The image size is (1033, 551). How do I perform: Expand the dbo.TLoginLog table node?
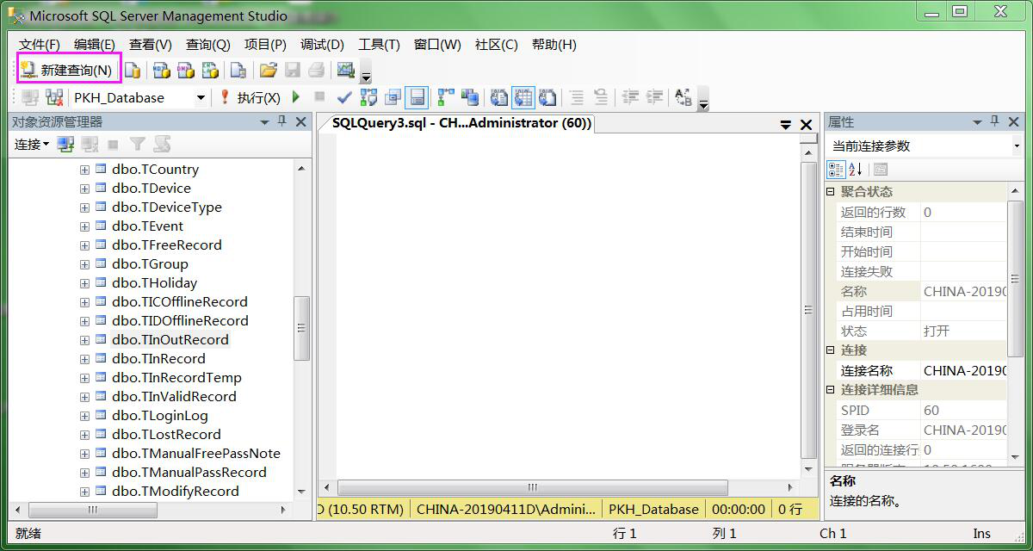click(x=84, y=416)
